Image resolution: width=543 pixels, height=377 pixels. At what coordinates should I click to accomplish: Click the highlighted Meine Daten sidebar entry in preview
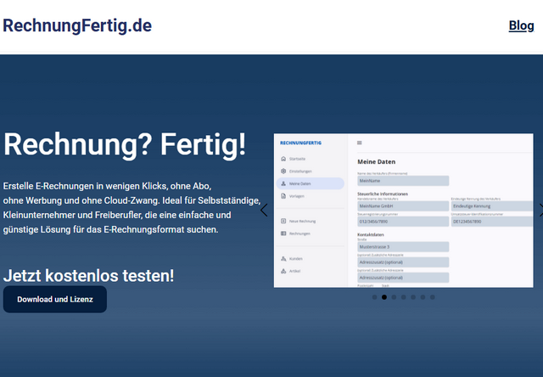pyautogui.click(x=311, y=183)
